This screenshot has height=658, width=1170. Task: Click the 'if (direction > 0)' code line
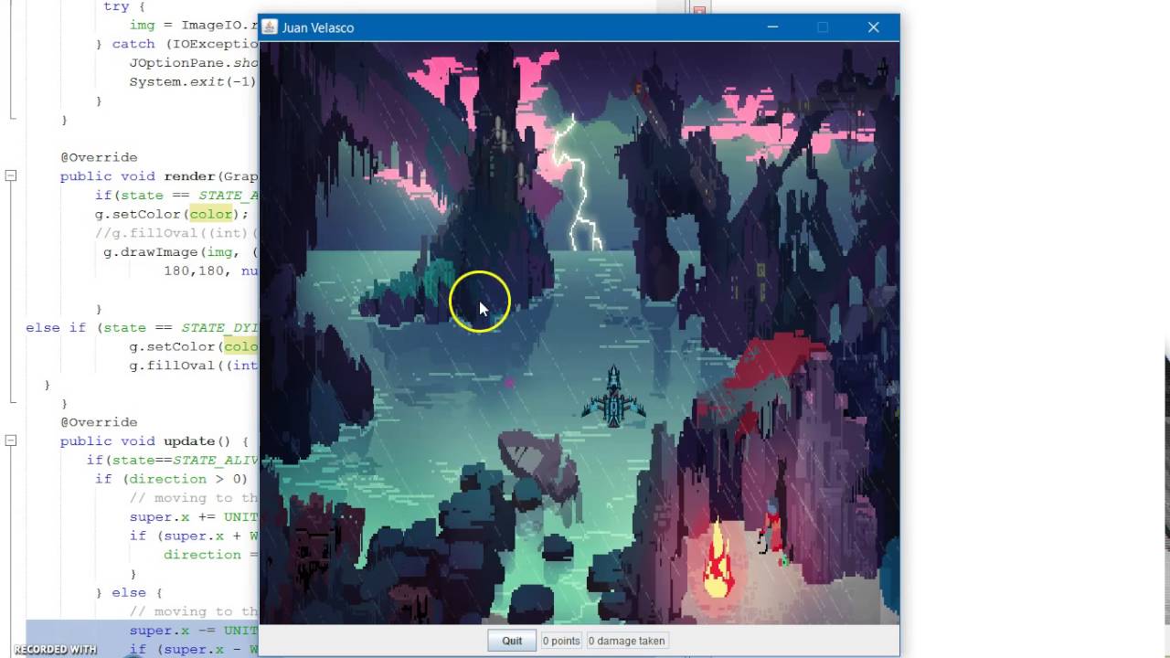coord(171,479)
